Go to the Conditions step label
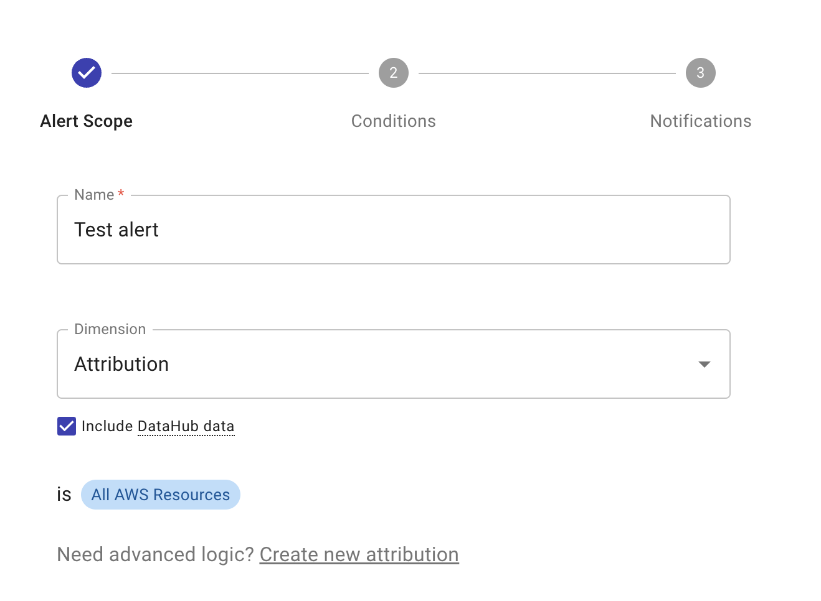The height and width of the screenshot is (601, 821). pyautogui.click(x=393, y=121)
